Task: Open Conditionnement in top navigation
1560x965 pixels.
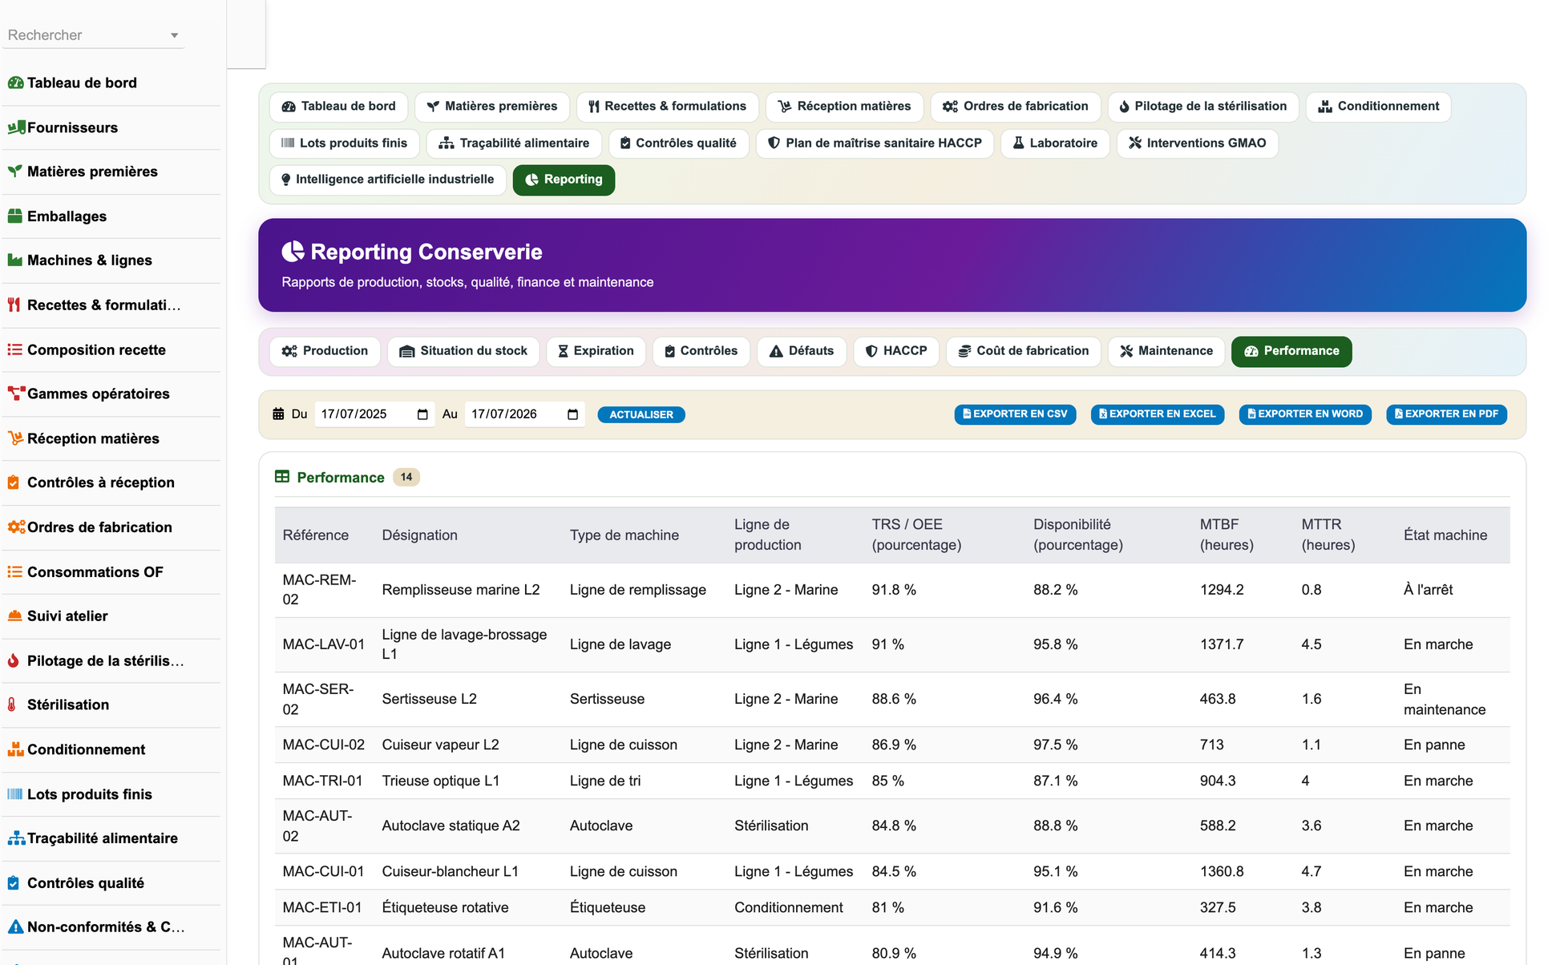Action: click(x=1379, y=107)
